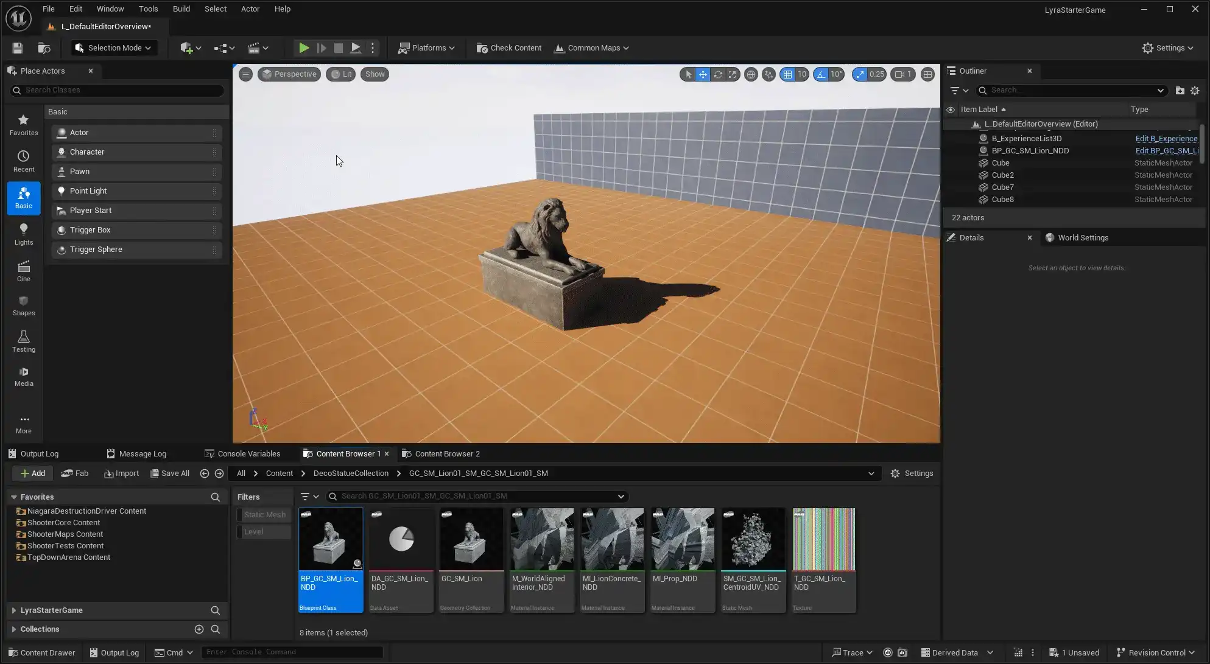
Task: Click the save current level icon
Action: 18,48
